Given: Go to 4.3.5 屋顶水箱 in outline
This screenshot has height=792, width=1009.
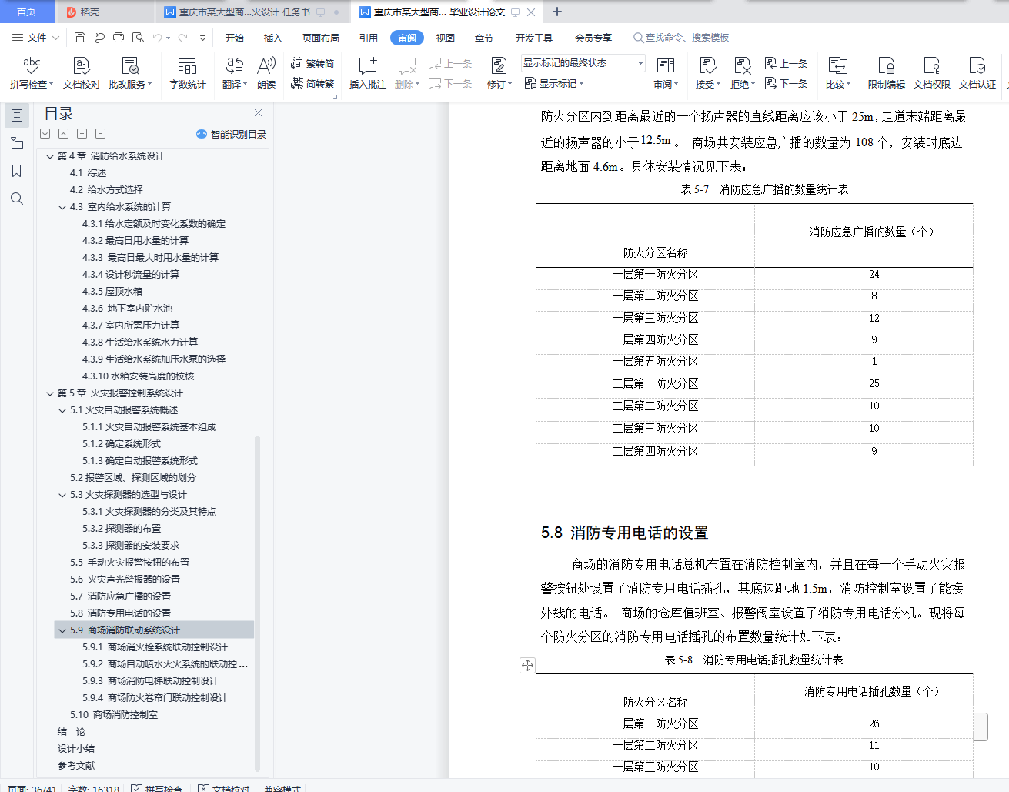Looking at the screenshot, I should click(112, 292).
